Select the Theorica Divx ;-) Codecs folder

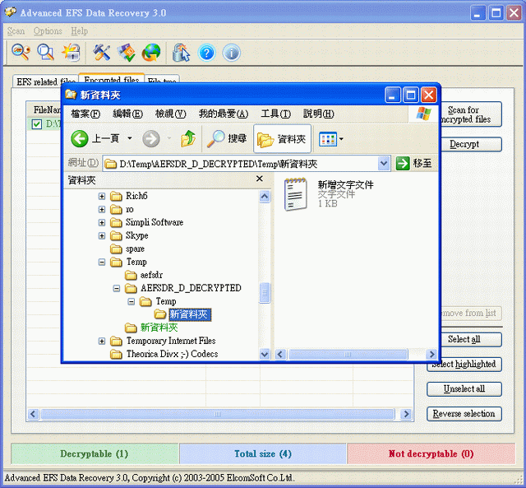tap(172, 354)
